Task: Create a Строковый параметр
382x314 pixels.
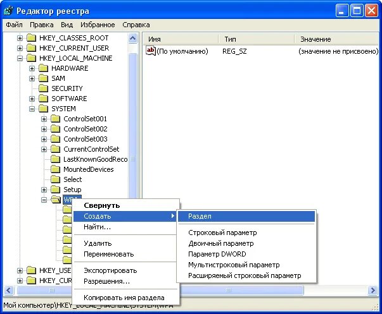Action: [246, 232]
